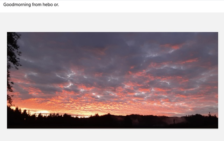Click the "Goodmorning from hebo or." caption

tap(31, 5)
